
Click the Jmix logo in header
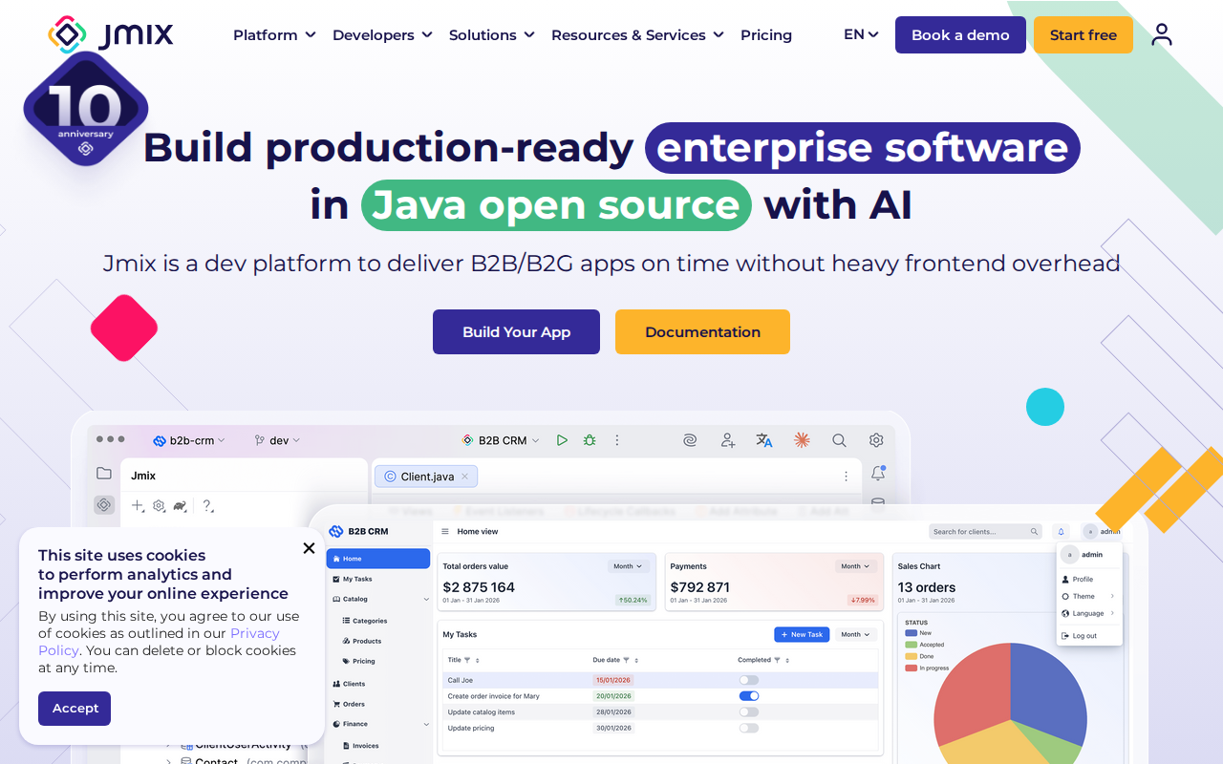click(x=111, y=34)
